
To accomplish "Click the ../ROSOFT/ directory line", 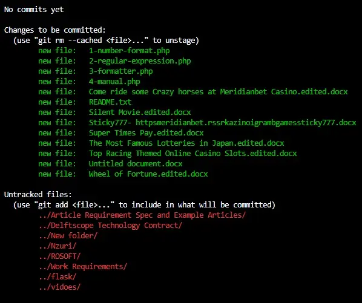I will (59, 256).
